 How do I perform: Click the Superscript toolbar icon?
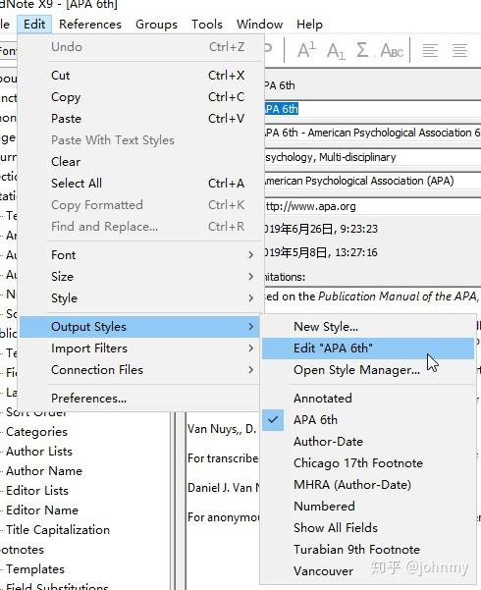pyautogui.click(x=306, y=50)
